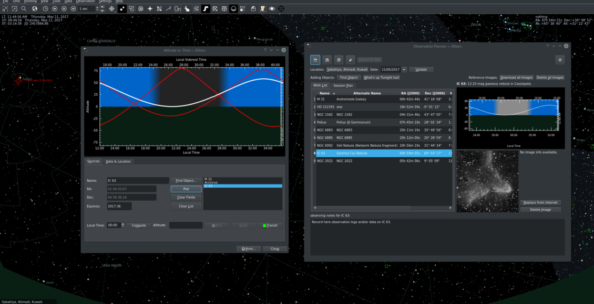Viewport: 594px width, 304px height.
Task: Open the date dropdown in Observation Planner
Action: 405,69
